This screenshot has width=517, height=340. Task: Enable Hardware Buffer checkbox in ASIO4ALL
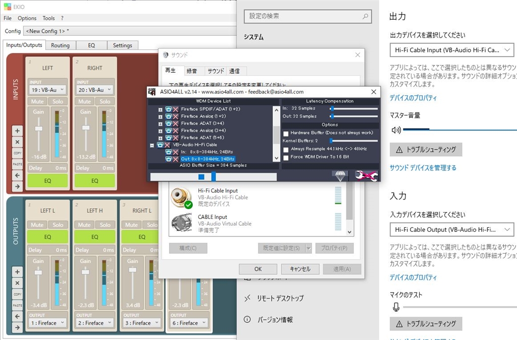[x=286, y=133]
